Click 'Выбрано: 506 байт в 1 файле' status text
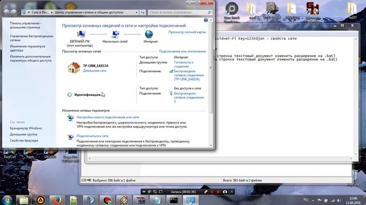 pyautogui.click(x=114, y=181)
